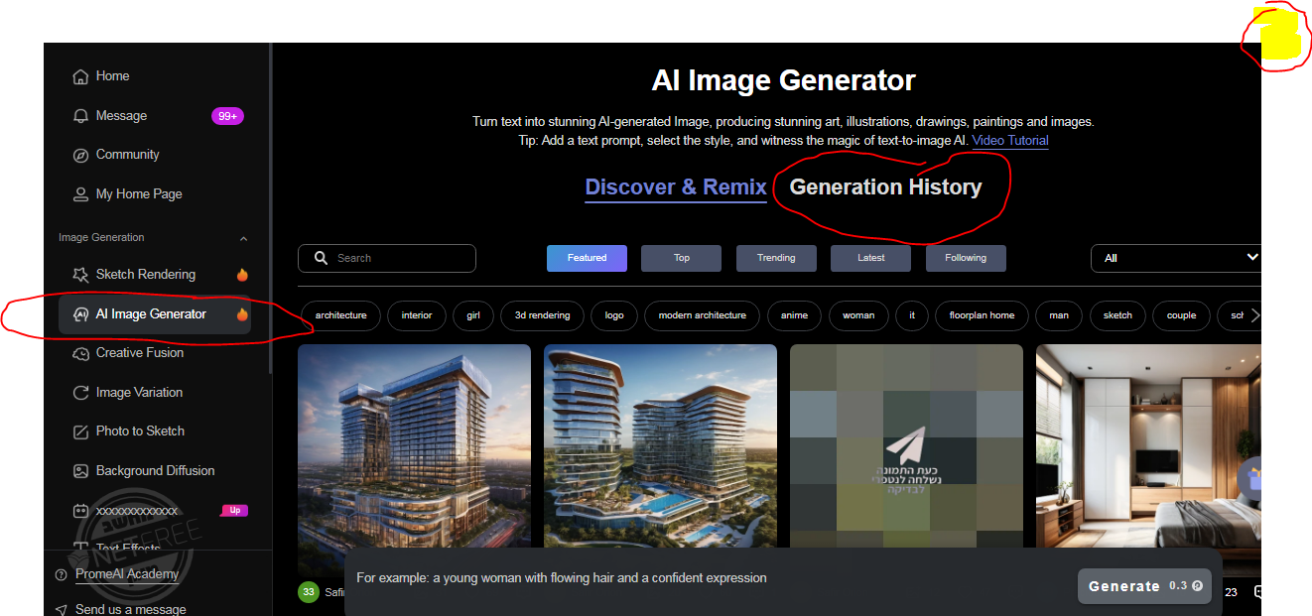
Task: Click the flame icon beside Sketch Rendering
Action: 242,275
